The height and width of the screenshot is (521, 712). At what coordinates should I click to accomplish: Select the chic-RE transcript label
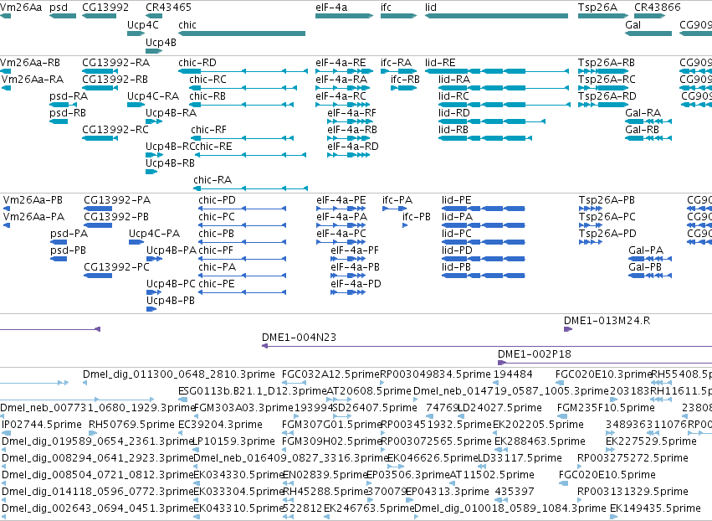[x=213, y=147]
